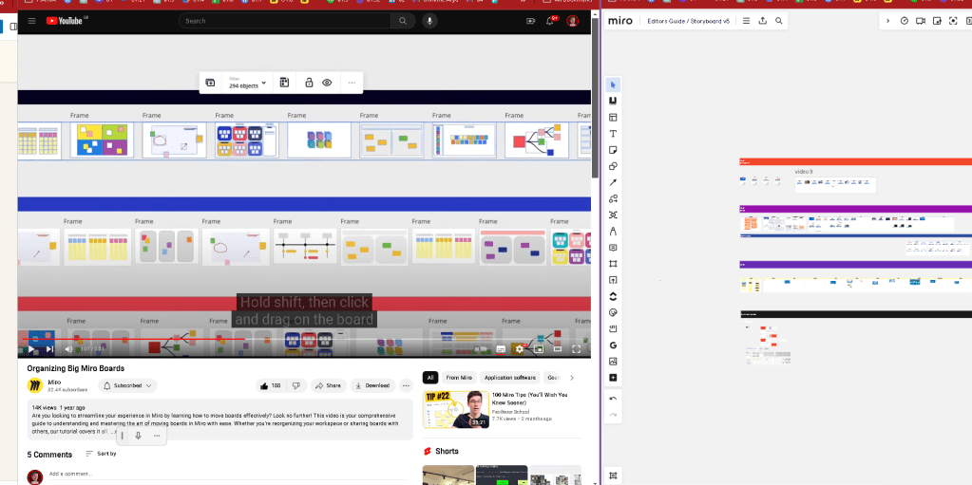
Task: Open the Mind map tool in Miro
Action: pos(613,215)
